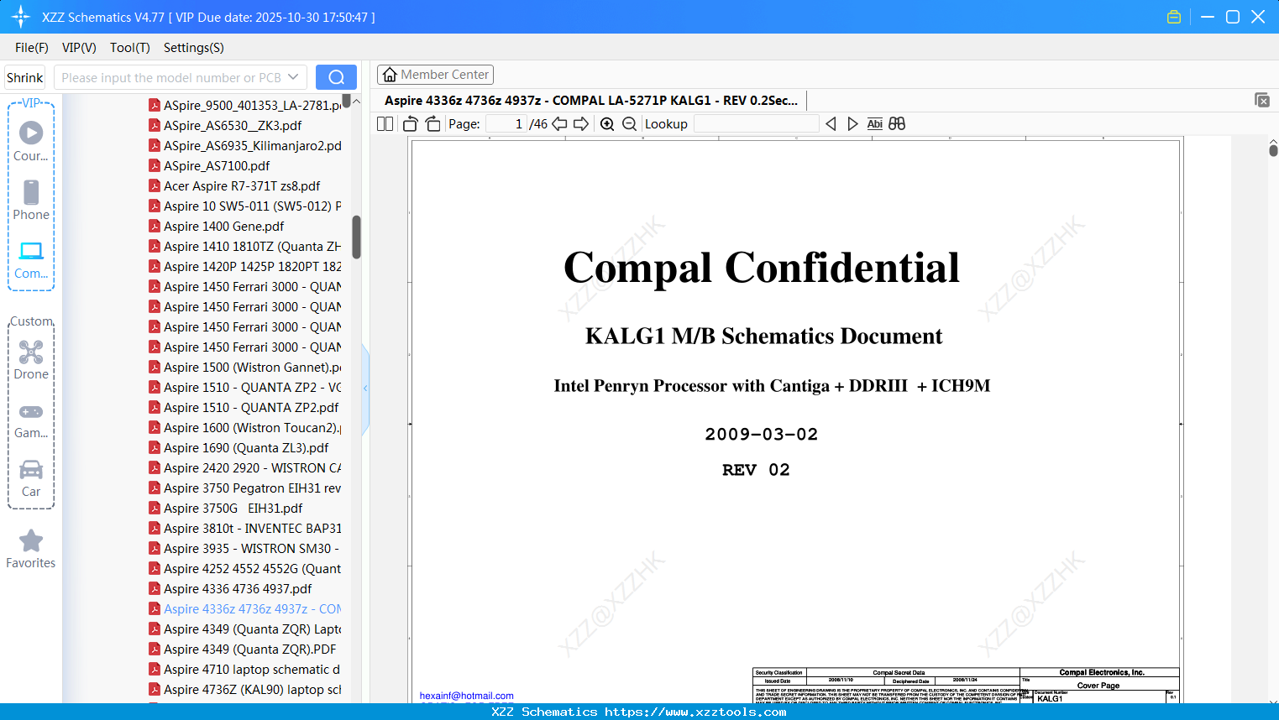1279x720 pixels.
Task: Go to the next page arrow
Action: coord(581,124)
